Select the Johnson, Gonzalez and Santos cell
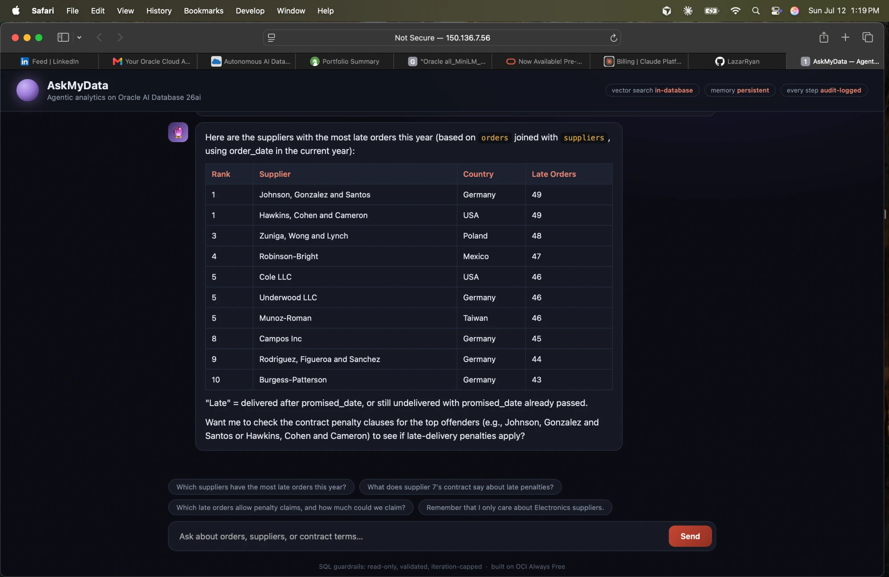 coord(355,195)
